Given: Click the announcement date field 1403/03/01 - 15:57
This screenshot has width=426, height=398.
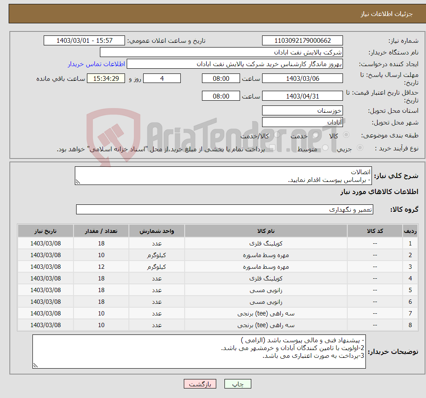Looking at the screenshot, I should (x=84, y=41).
